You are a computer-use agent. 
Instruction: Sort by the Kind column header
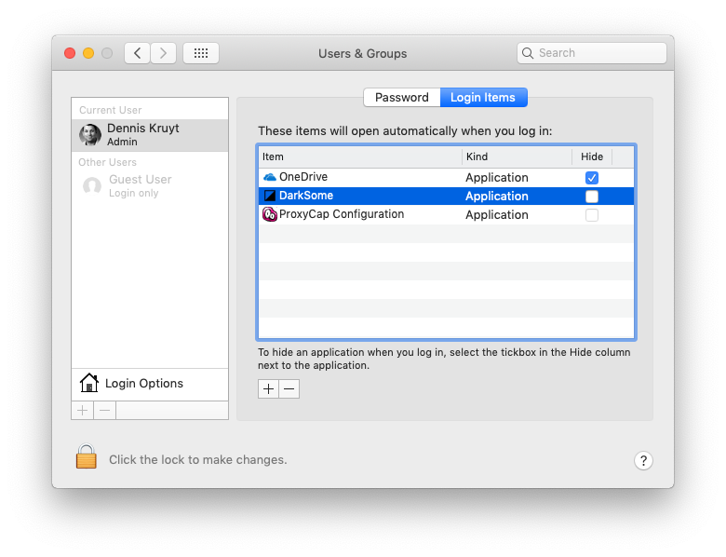click(x=517, y=156)
